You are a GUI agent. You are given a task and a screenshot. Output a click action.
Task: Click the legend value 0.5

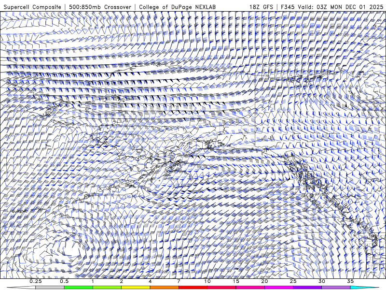64,281
